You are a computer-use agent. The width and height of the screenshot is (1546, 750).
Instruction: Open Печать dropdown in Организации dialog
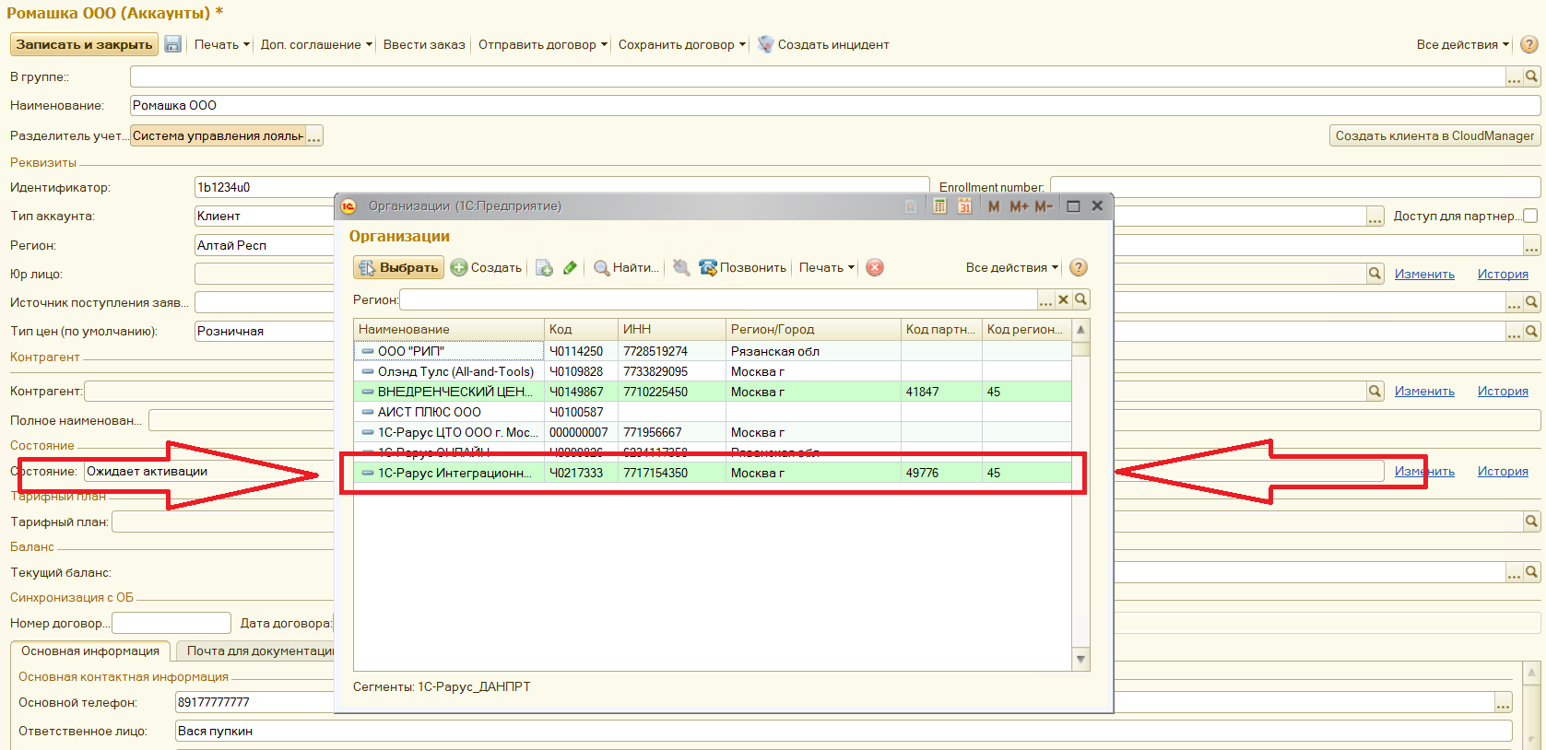pos(827,267)
